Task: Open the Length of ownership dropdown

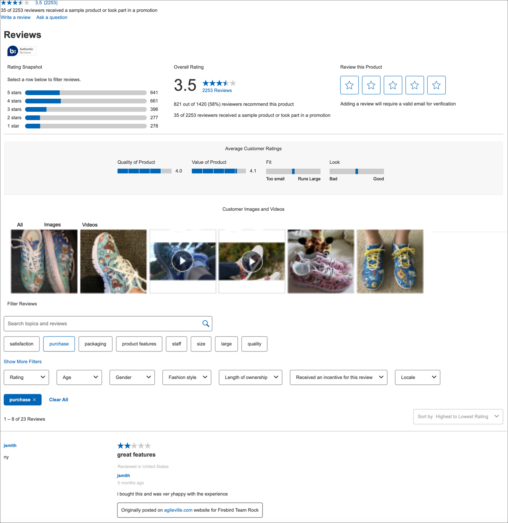Action: [x=251, y=377]
